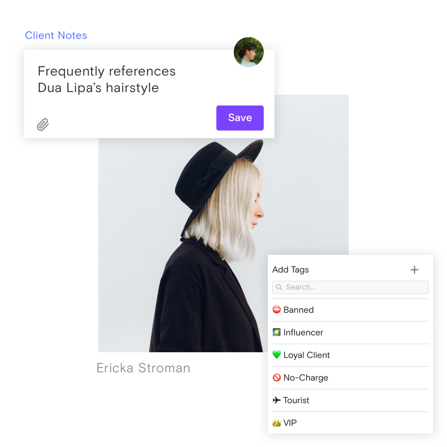Focus the tag Search field
The height and width of the screenshot is (447, 447).
point(350,287)
